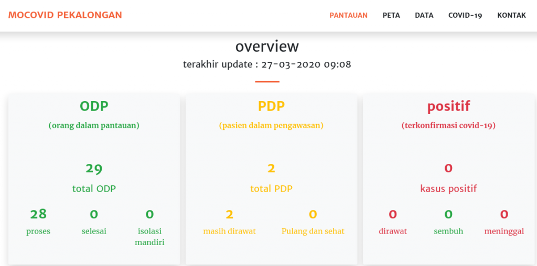Click the total PDP count
The height and width of the screenshot is (266, 537).
point(271,169)
